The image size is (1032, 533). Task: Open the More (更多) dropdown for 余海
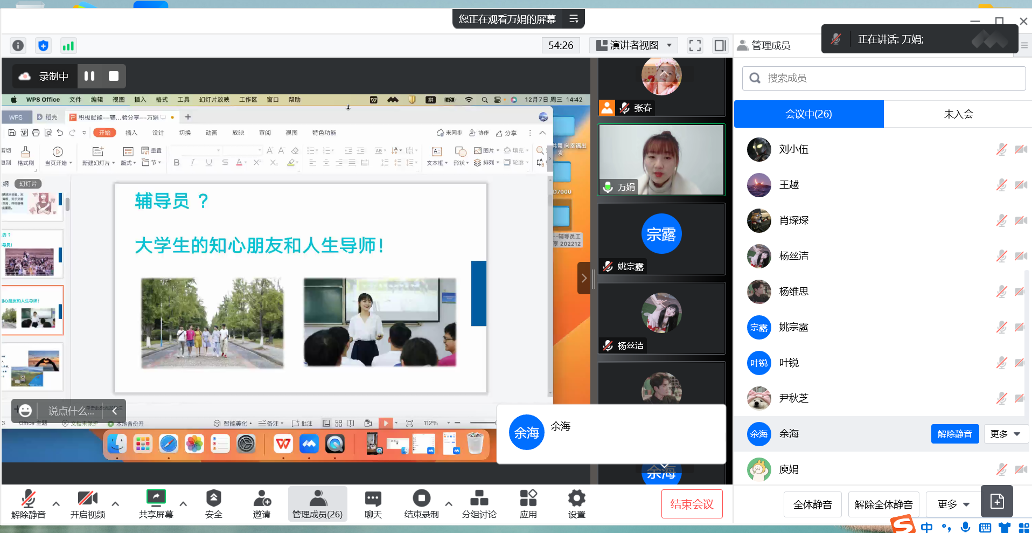pyautogui.click(x=1006, y=434)
